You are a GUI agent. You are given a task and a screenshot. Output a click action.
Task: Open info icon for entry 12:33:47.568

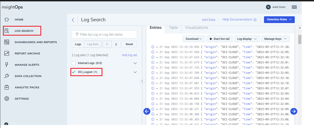coord(153,52)
